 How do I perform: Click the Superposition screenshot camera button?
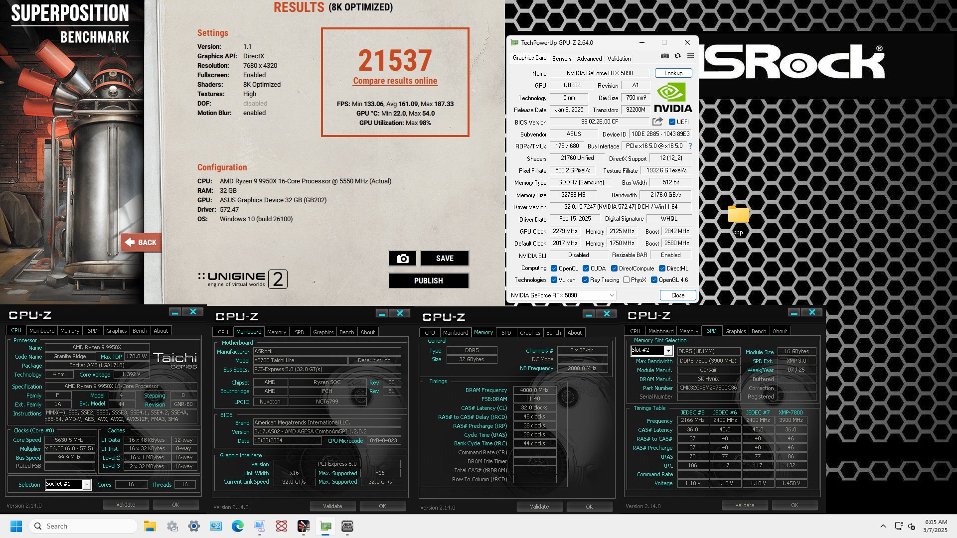click(402, 259)
